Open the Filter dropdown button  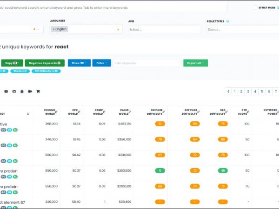point(101,63)
